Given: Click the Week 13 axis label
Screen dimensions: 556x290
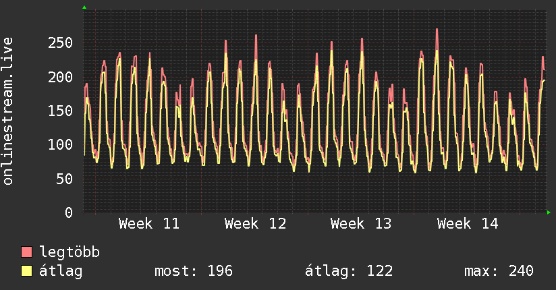Looking at the screenshot, I should [361, 224].
